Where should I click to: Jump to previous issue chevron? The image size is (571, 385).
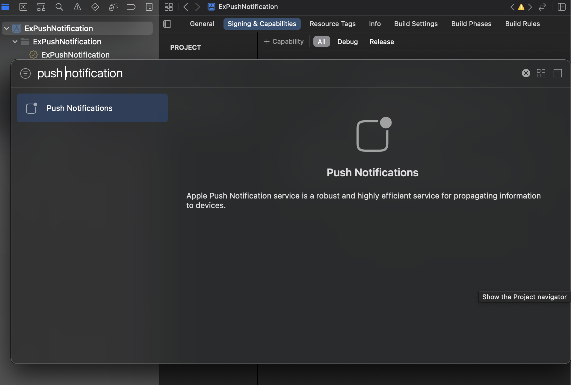pyautogui.click(x=513, y=7)
